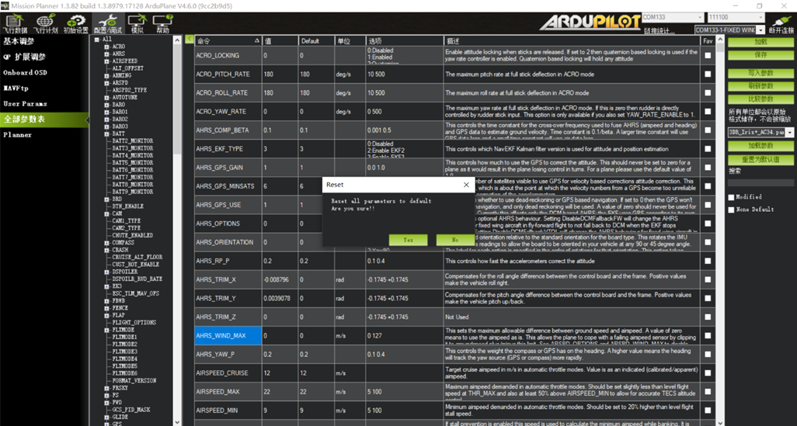This screenshot has width=797, height=426.
Task: Click the 搜索 search input field
Action: point(760,183)
